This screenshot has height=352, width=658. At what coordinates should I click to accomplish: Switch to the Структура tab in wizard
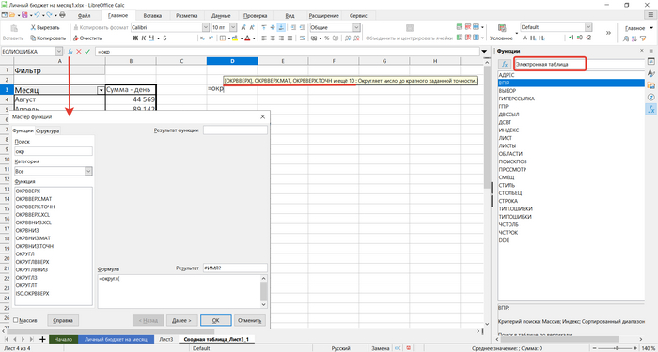click(x=47, y=130)
